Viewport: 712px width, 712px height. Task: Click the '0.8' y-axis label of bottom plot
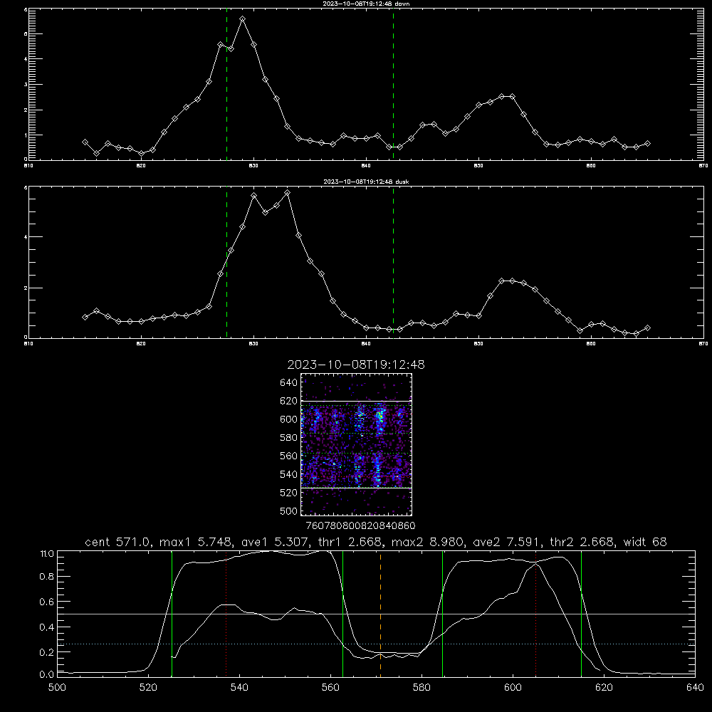(47, 577)
